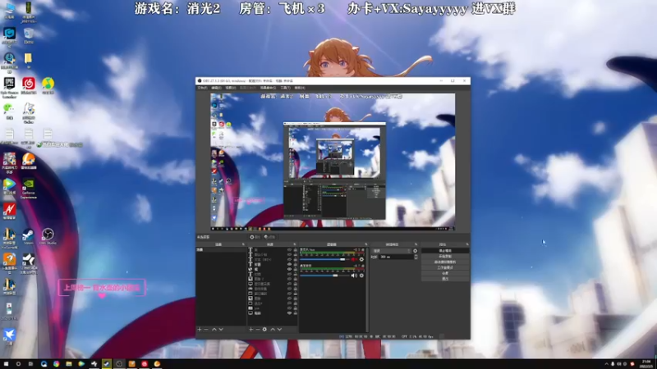This screenshot has height=369, width=657.
Task: Open settings gear of first mixer channel
Action: [x=361, y=259]
